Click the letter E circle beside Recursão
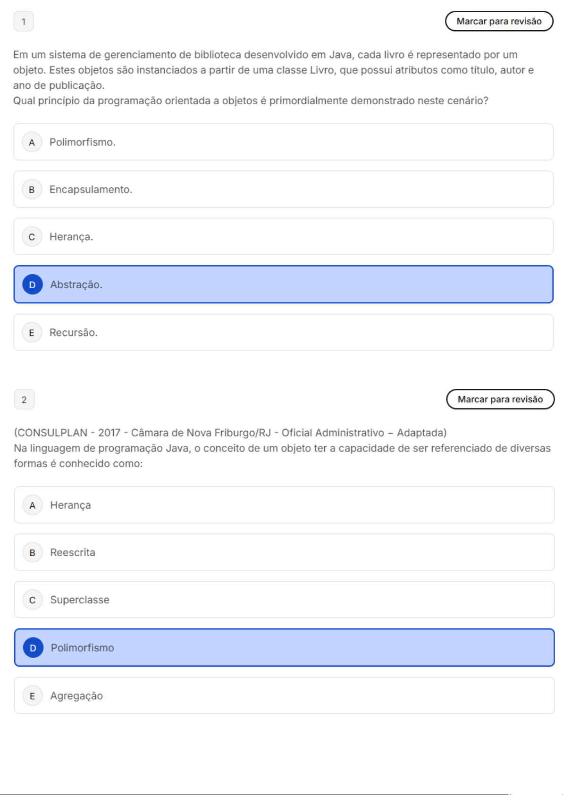This screenshot has width=563, height=795. [32, 333]
